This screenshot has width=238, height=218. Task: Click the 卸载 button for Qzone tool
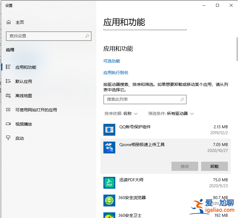[x=214, y=166]
